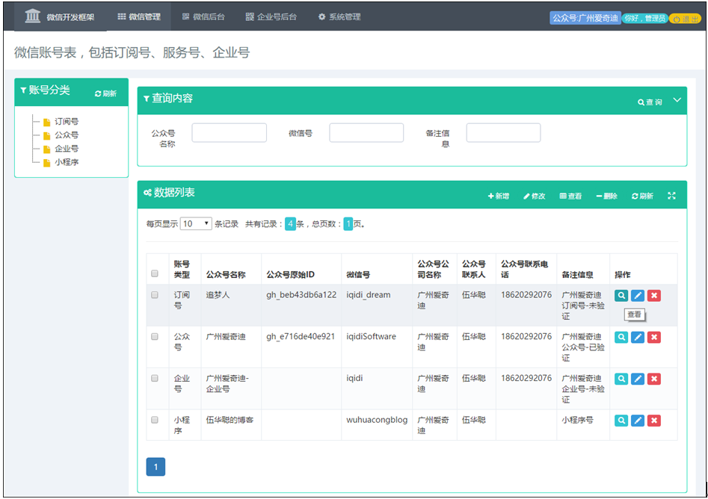The image size is (708, 499).
Task: Toggle the select-all checkbox in table header
Action: [155, 273]
